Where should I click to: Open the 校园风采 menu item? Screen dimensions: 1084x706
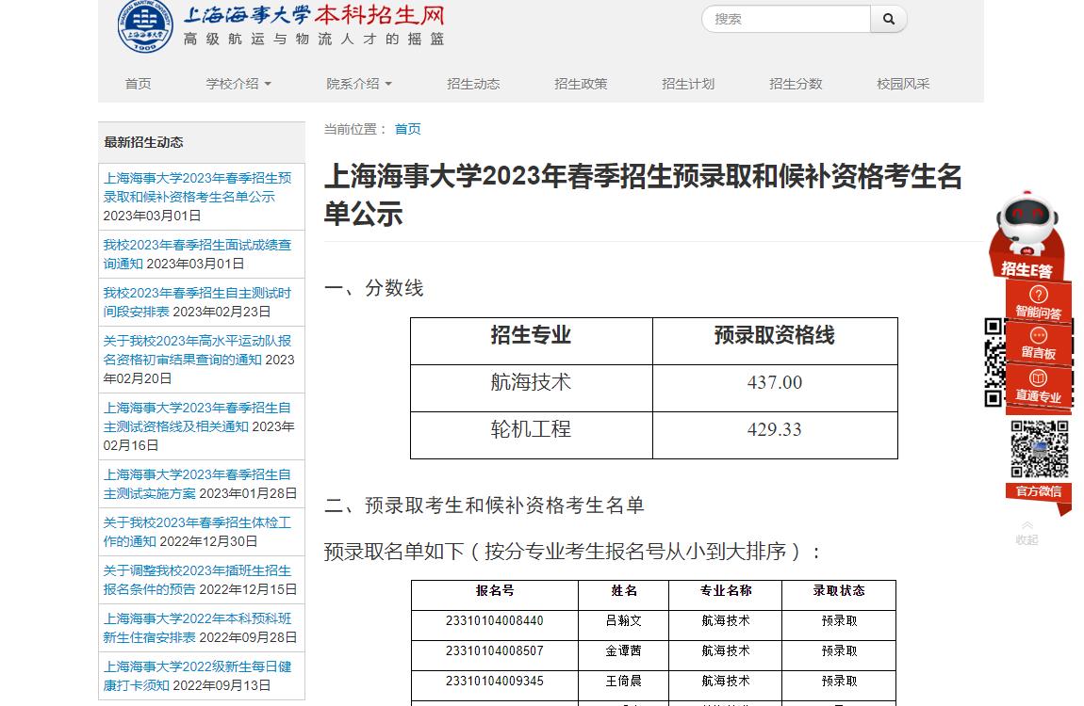point(903,84)
